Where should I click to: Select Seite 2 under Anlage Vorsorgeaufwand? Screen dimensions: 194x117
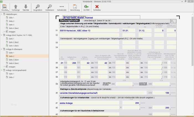[x=12, y=77]
